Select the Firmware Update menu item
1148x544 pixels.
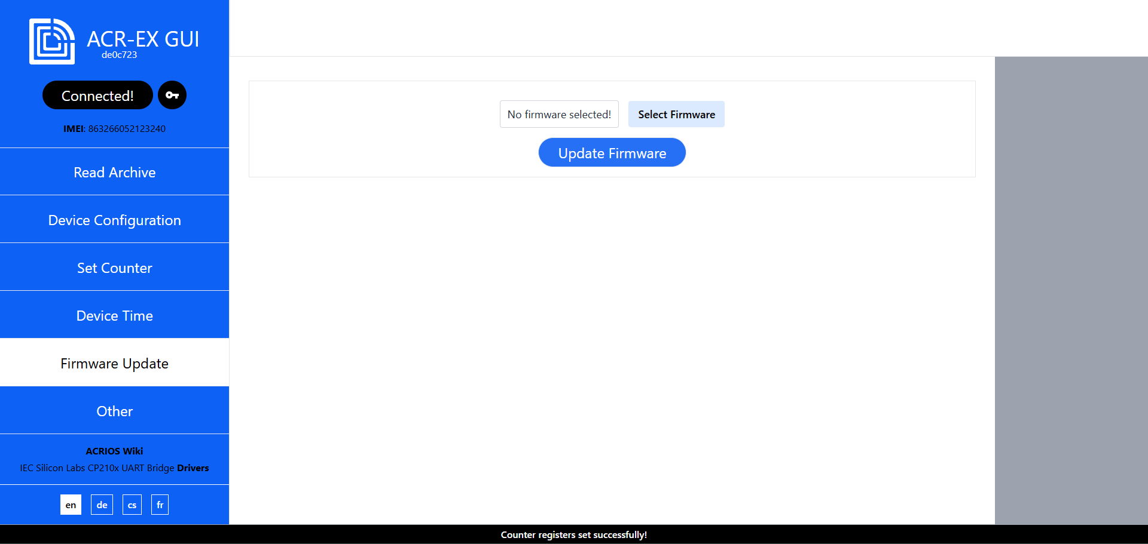coord(114,364)
